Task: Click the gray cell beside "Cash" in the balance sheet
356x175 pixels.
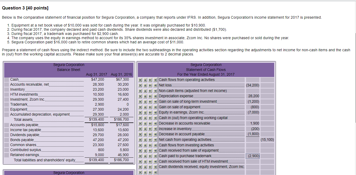Action: [6, 79]
